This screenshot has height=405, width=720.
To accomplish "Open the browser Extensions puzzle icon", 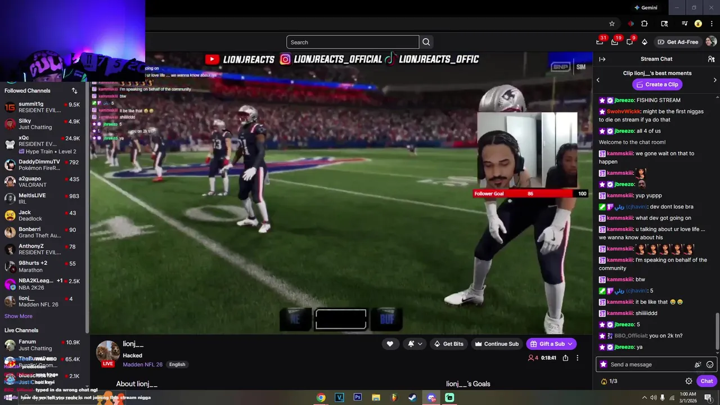I will [645, 24].
